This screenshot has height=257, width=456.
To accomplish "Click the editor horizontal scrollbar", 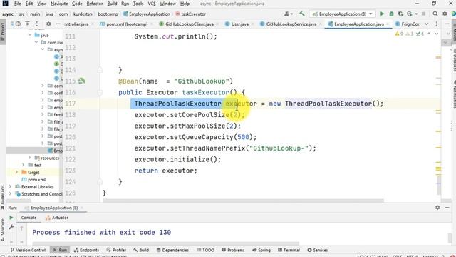I will tap(243, 201).
